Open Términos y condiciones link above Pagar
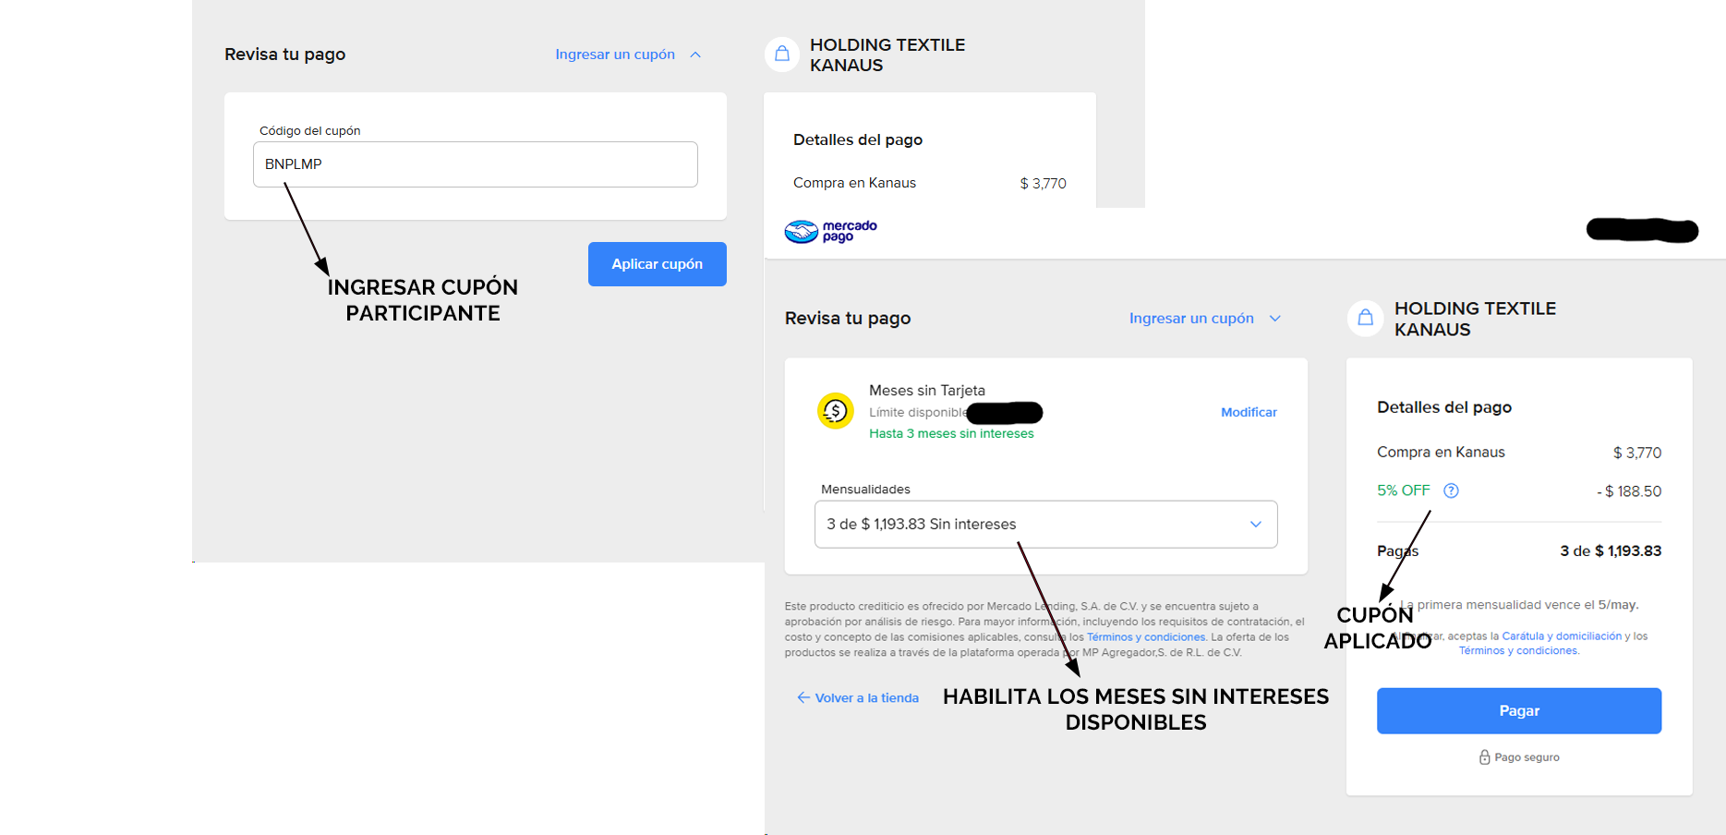Screen dimensions: 1726x835 click(1518, 651)
